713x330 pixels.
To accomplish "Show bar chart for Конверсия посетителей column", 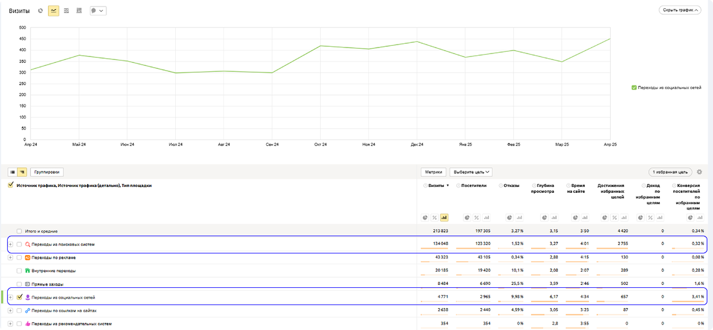I will [700, 217].
